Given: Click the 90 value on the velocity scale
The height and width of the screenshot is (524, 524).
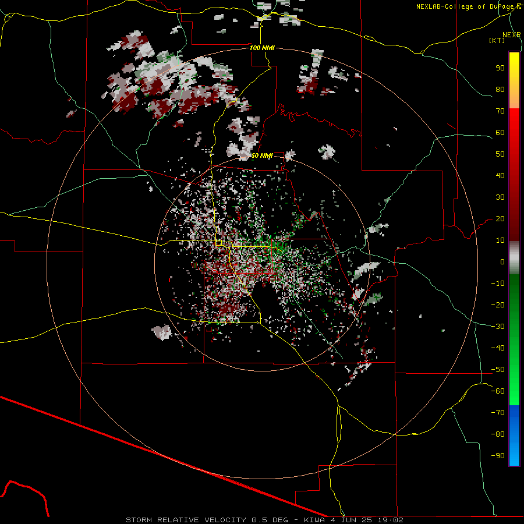Looking at the screenshot, I should (x=500, y=68).
